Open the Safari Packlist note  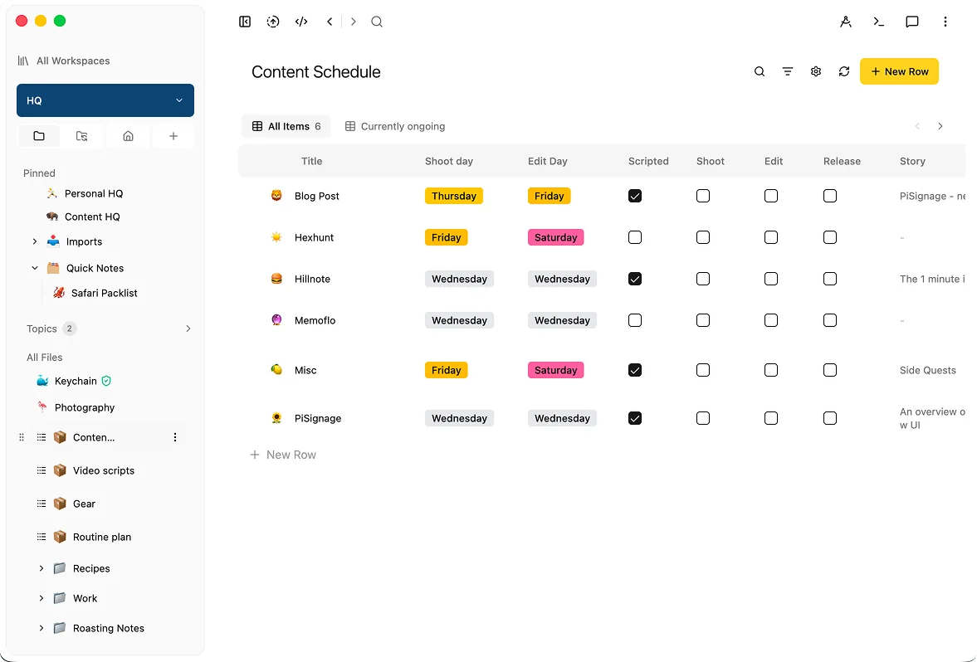[x=104, y=293]
